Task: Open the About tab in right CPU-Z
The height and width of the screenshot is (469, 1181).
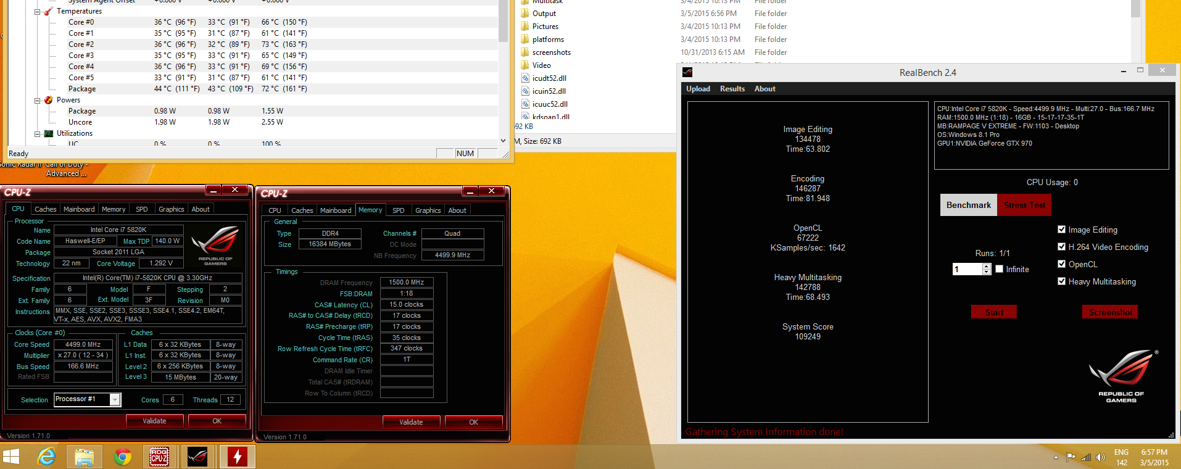Action: pos(457,210)
